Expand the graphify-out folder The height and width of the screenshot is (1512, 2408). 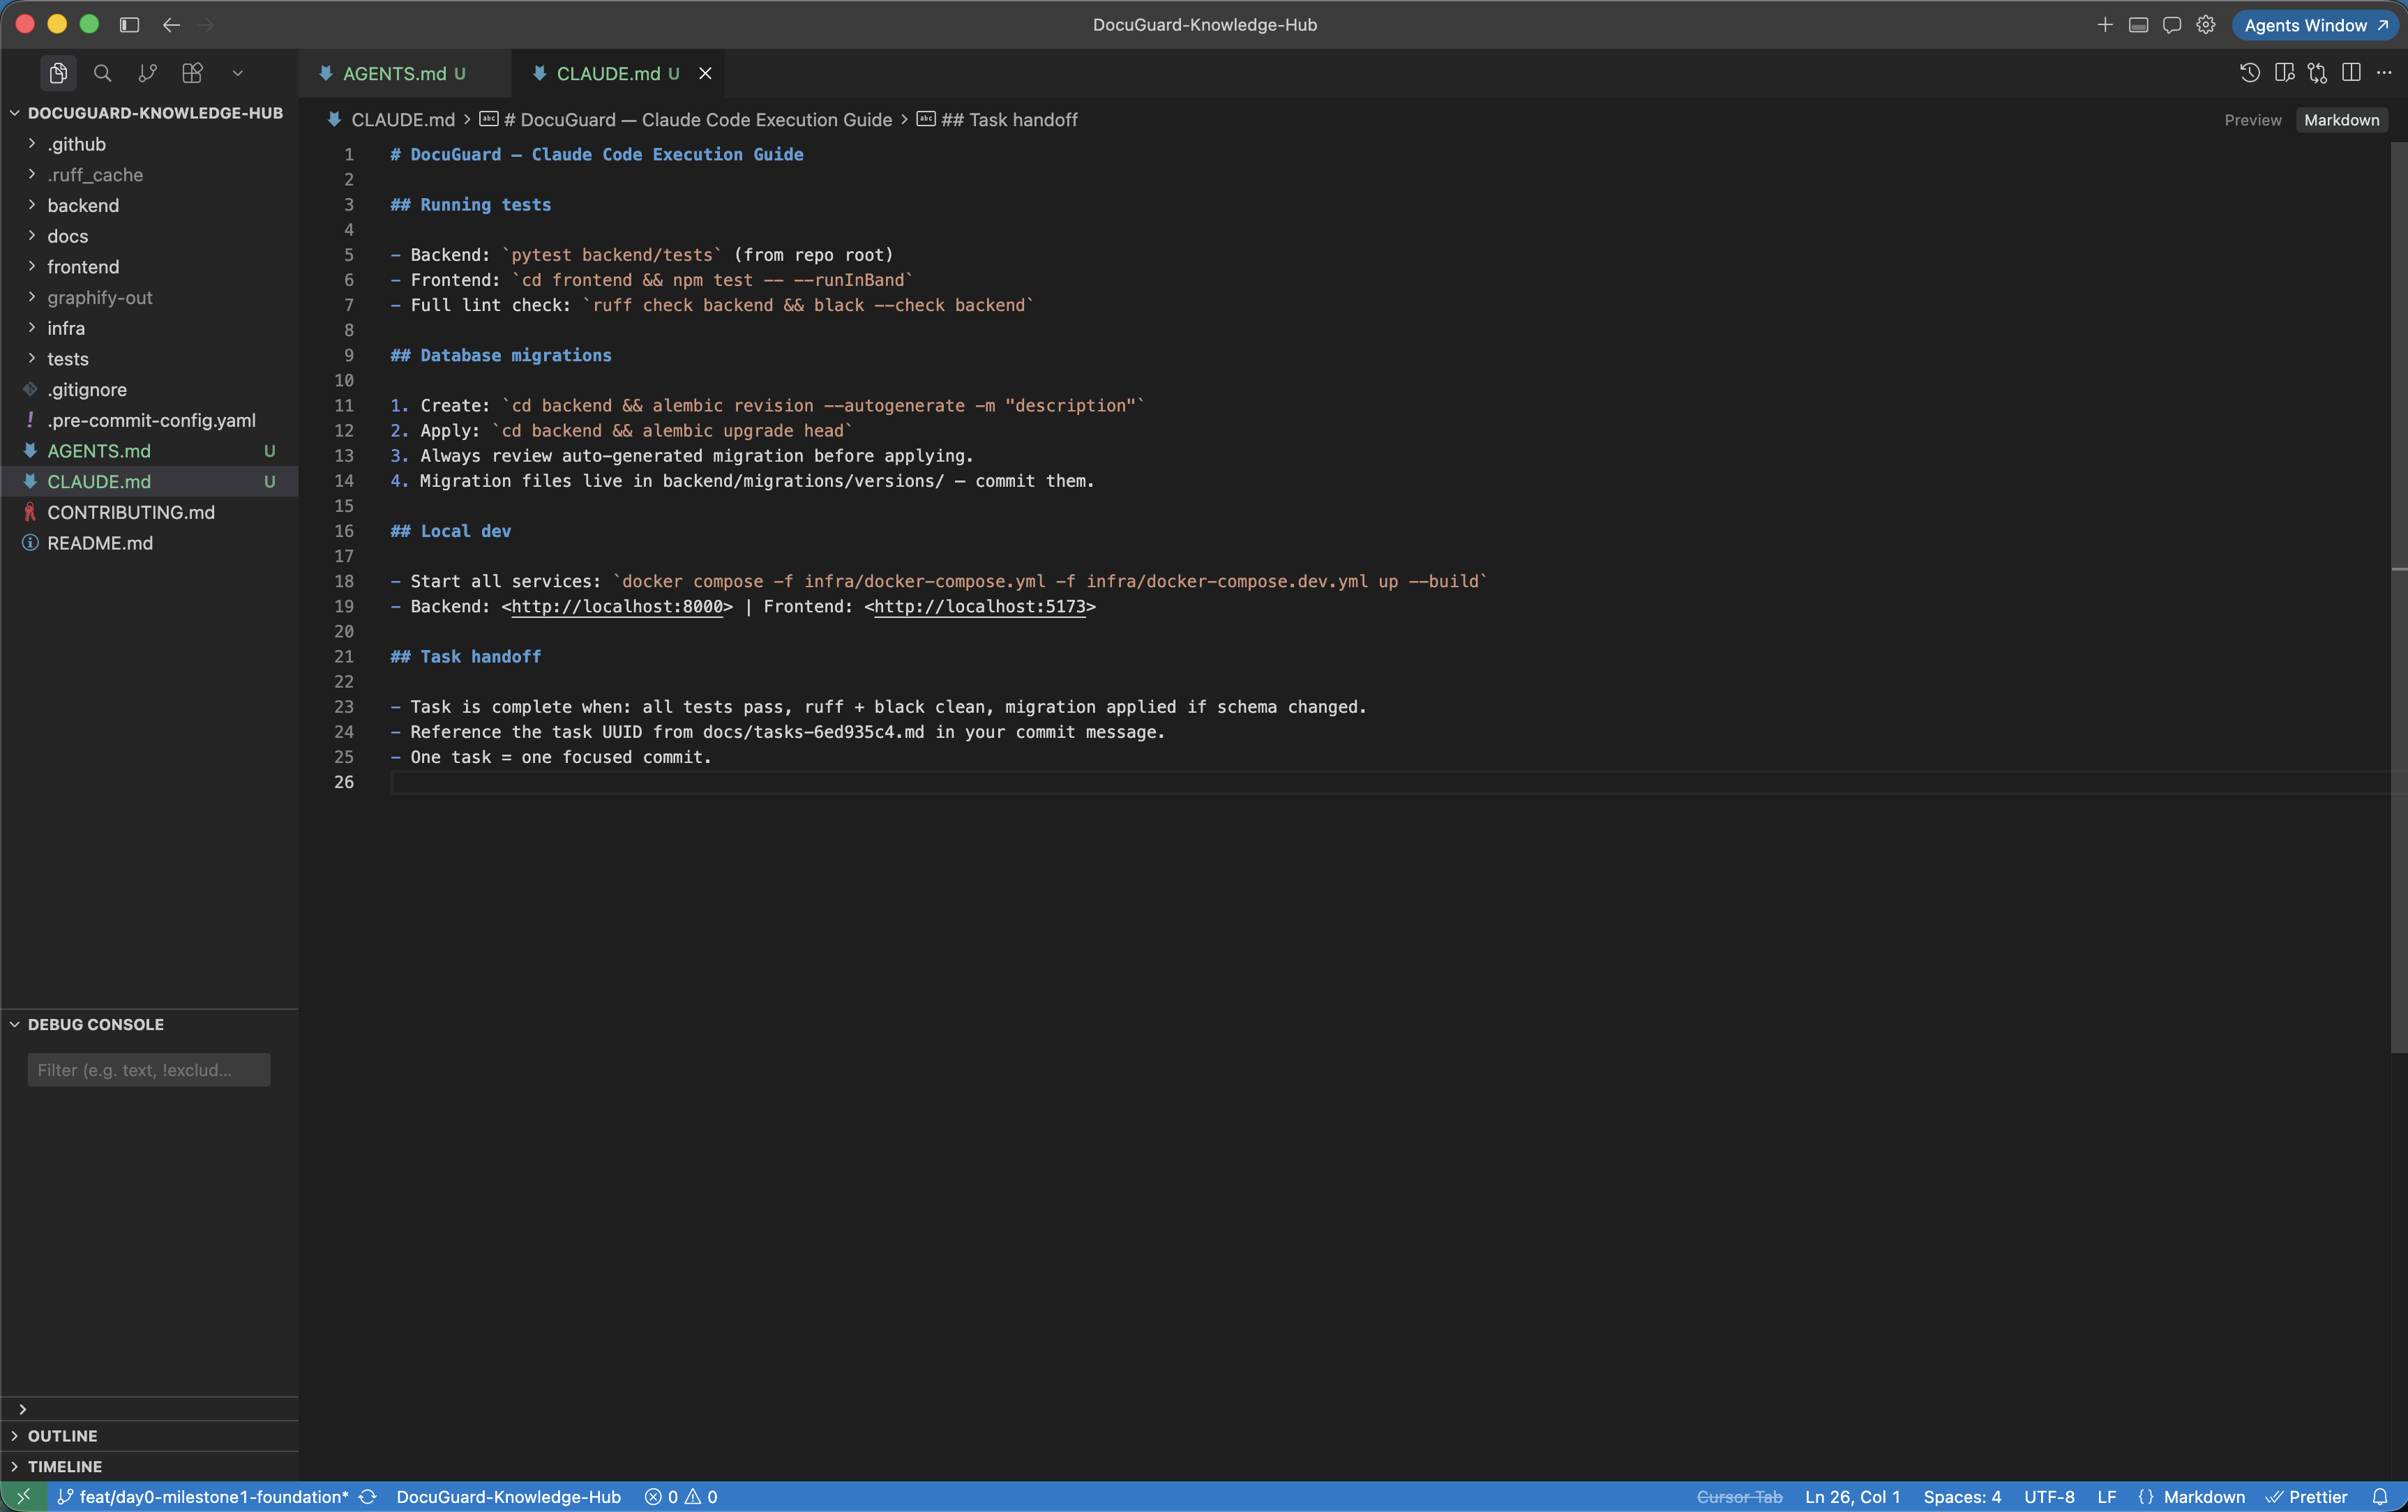click(x=149, y=297)
